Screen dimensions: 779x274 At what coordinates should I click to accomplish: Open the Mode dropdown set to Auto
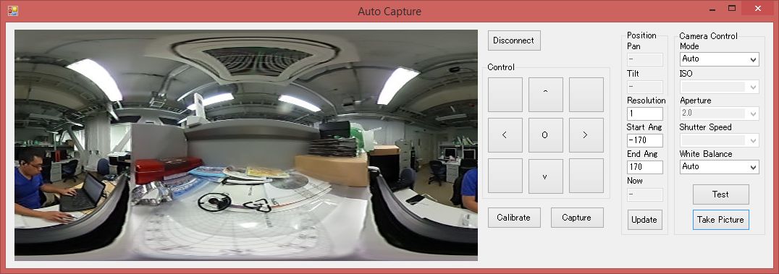(719, 59)
